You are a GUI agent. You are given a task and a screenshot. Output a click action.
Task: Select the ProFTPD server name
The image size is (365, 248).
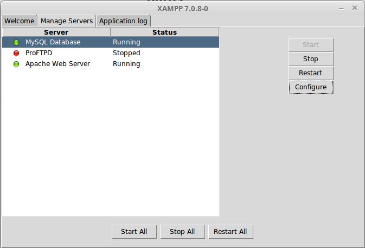point(39,53)
